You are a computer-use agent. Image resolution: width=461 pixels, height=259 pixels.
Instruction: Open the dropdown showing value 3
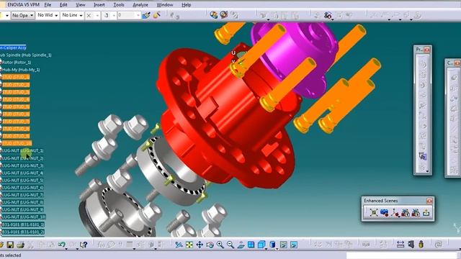[109, 15]
